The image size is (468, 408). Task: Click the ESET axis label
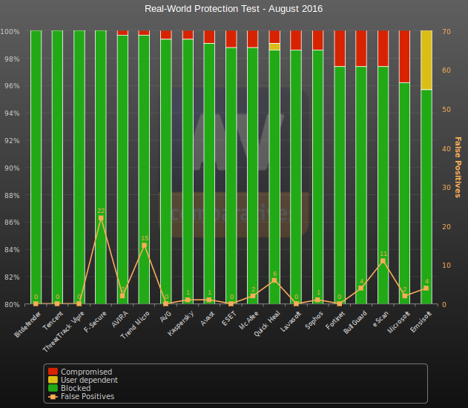[229, 318]
